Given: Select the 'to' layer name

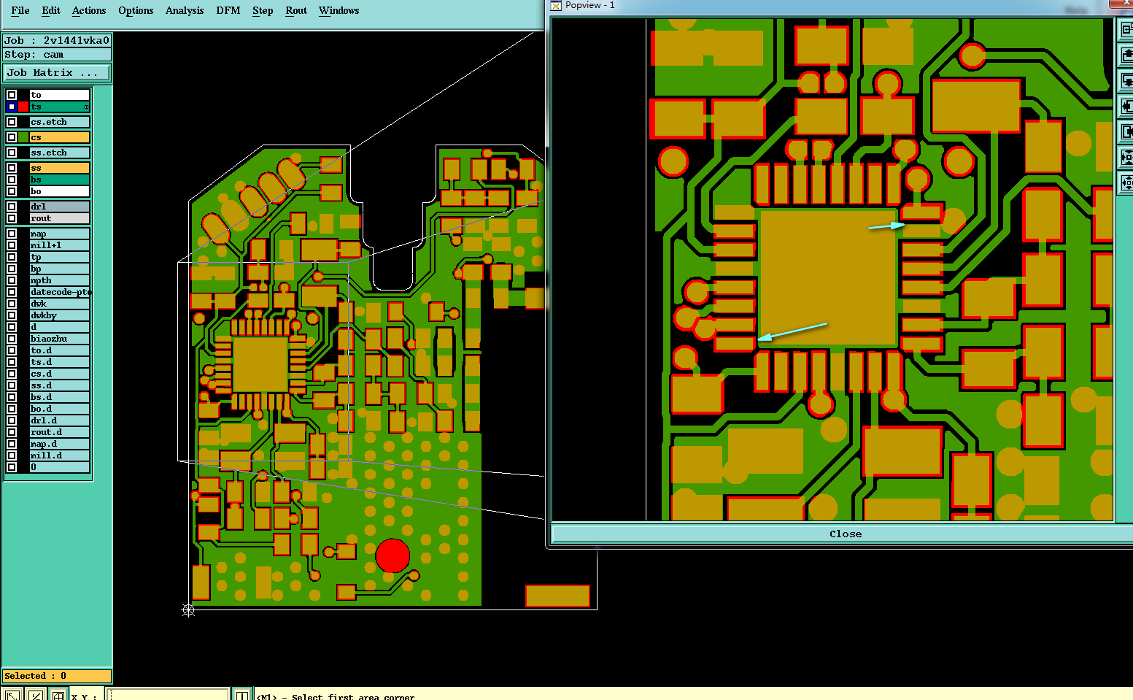Looking at the screenshot, I should [59, 95].
